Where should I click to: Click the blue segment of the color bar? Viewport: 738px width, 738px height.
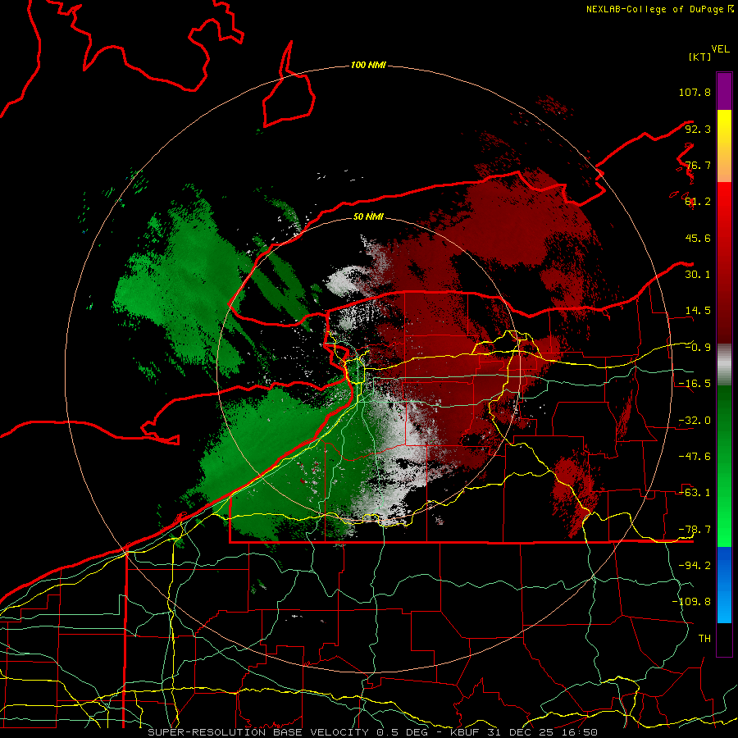pyautogui.click(x=724, y=585)
